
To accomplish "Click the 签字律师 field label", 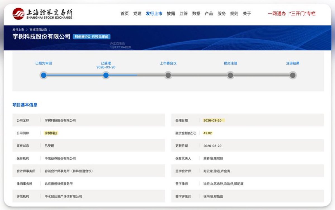I will point(182,184).
